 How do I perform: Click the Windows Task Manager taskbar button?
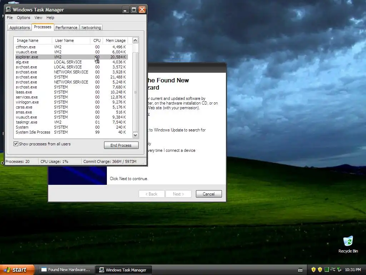pos(123,270)
